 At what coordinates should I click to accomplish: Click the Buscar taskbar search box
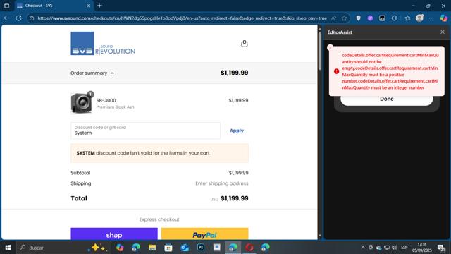pos(63,248)
